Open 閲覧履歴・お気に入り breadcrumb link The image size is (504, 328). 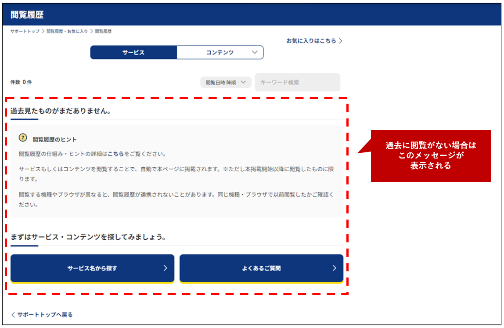[67, 32]
